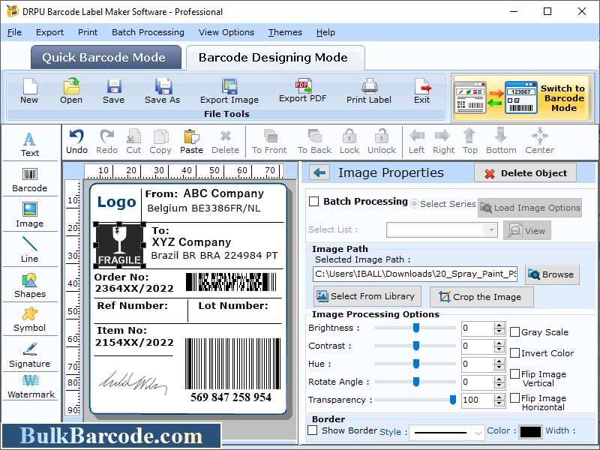Open the Batch Processing menu
This screenshot has width=600, height=450.
pyautogui.click(x=148, y=32)
